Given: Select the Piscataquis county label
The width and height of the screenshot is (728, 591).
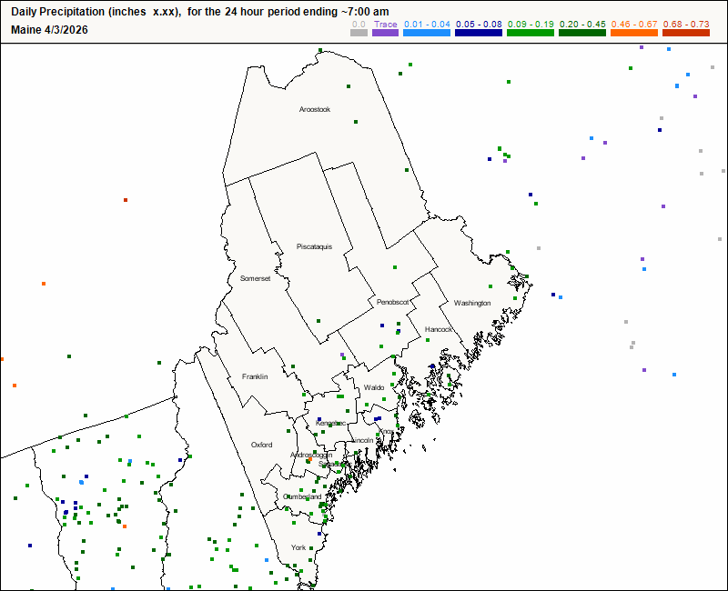Looking at the screenshot, I should [314, 246].
